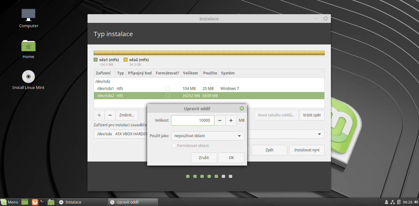Open the Computer desktop icon

pos(28,18)
